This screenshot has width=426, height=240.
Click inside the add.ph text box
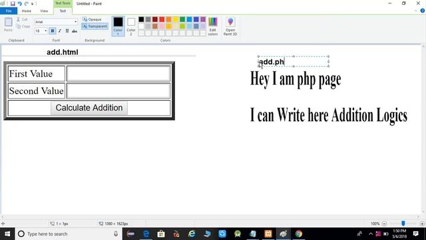point(294,61)
